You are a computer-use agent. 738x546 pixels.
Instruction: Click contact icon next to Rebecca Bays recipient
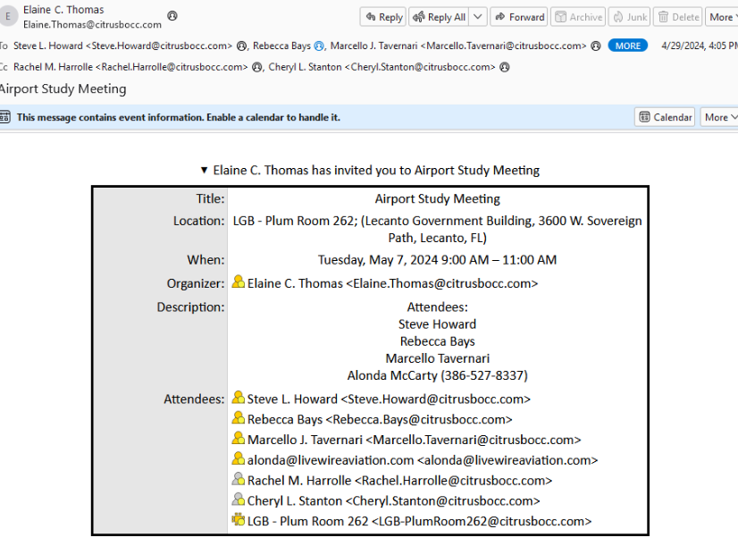click(x=319, y=46)
